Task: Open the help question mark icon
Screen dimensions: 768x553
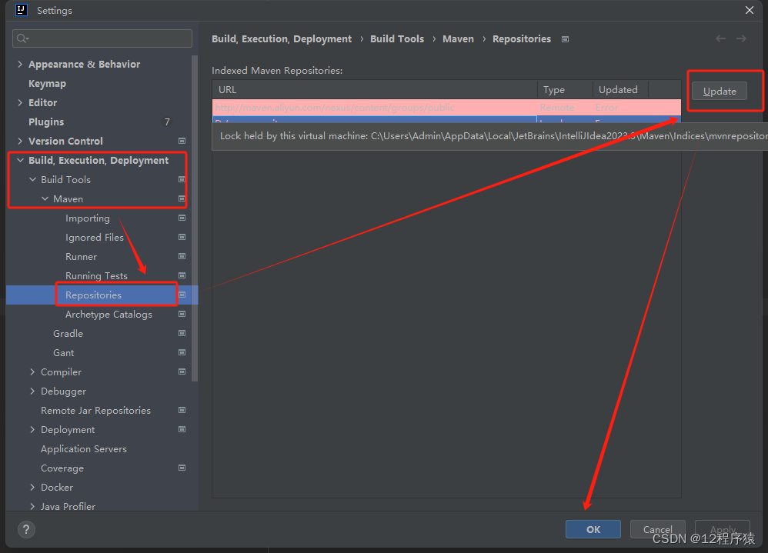Action: (x=26, y=529)
